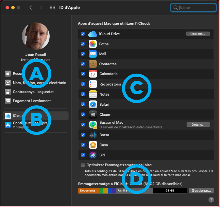Viewport: 220px width, 207px height.
Task: Uncheck the Fotos checkbox
Action: 83,44
